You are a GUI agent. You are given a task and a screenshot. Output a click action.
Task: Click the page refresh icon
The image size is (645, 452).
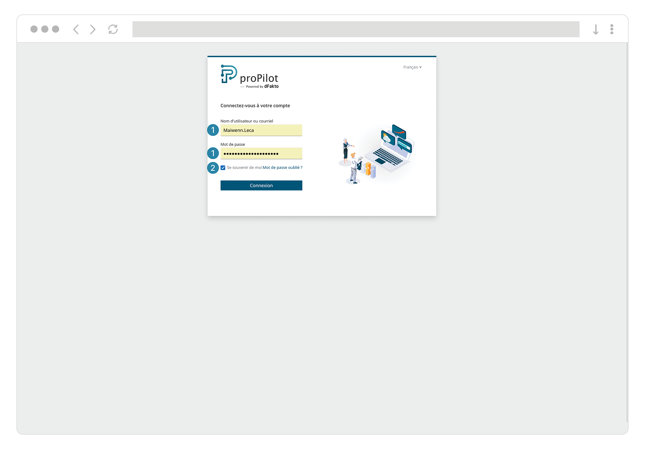click(x=113, y=29)
